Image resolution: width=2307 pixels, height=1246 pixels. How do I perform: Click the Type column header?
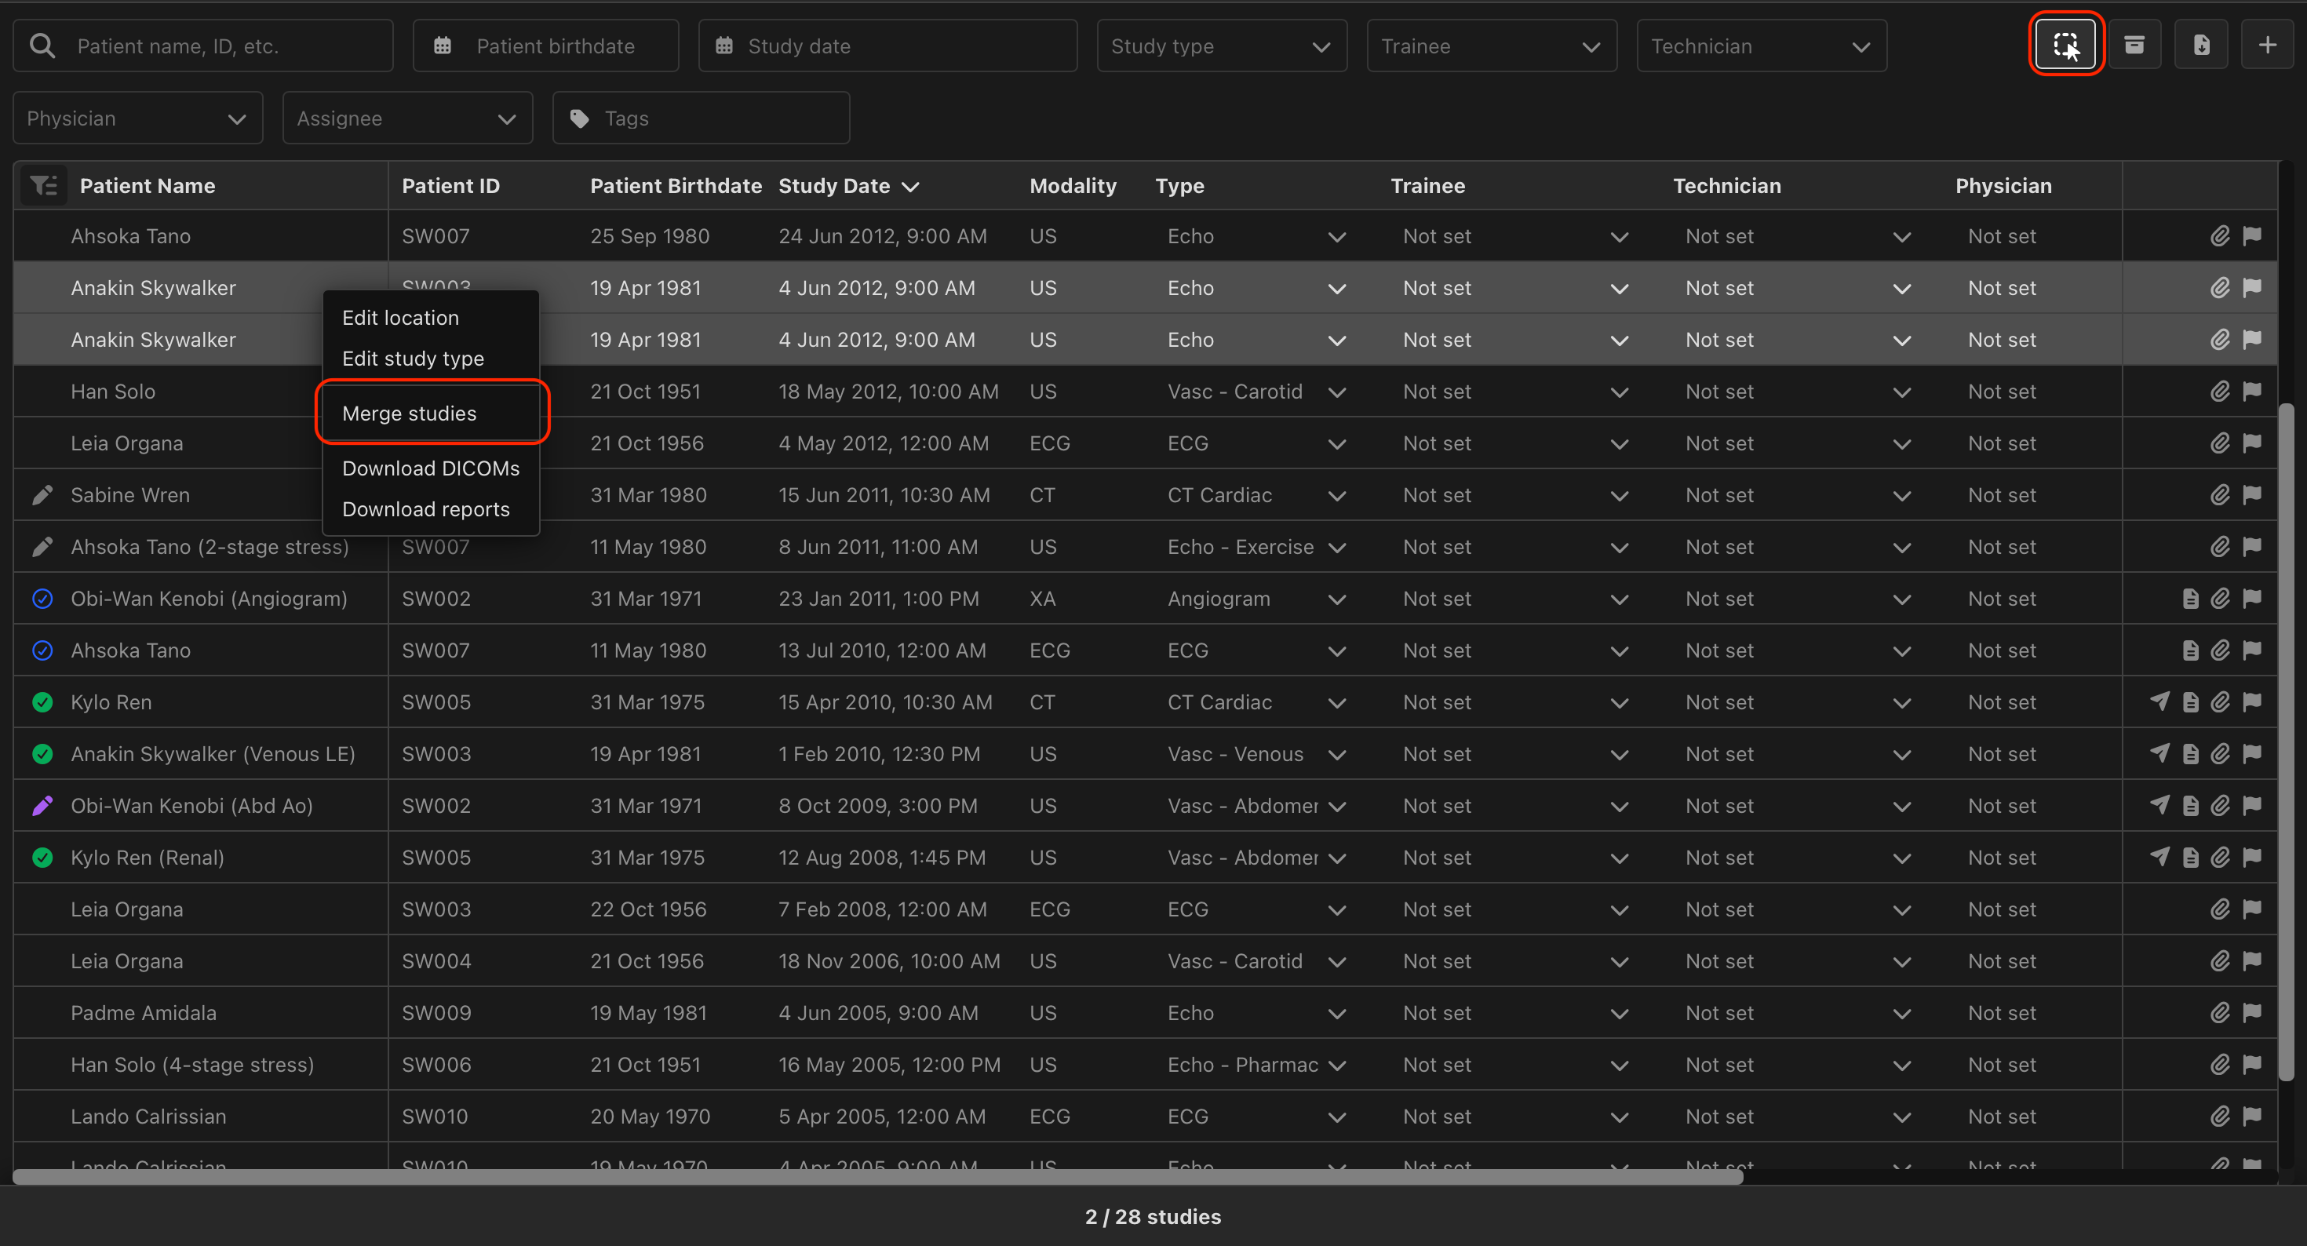[1179, 185]
